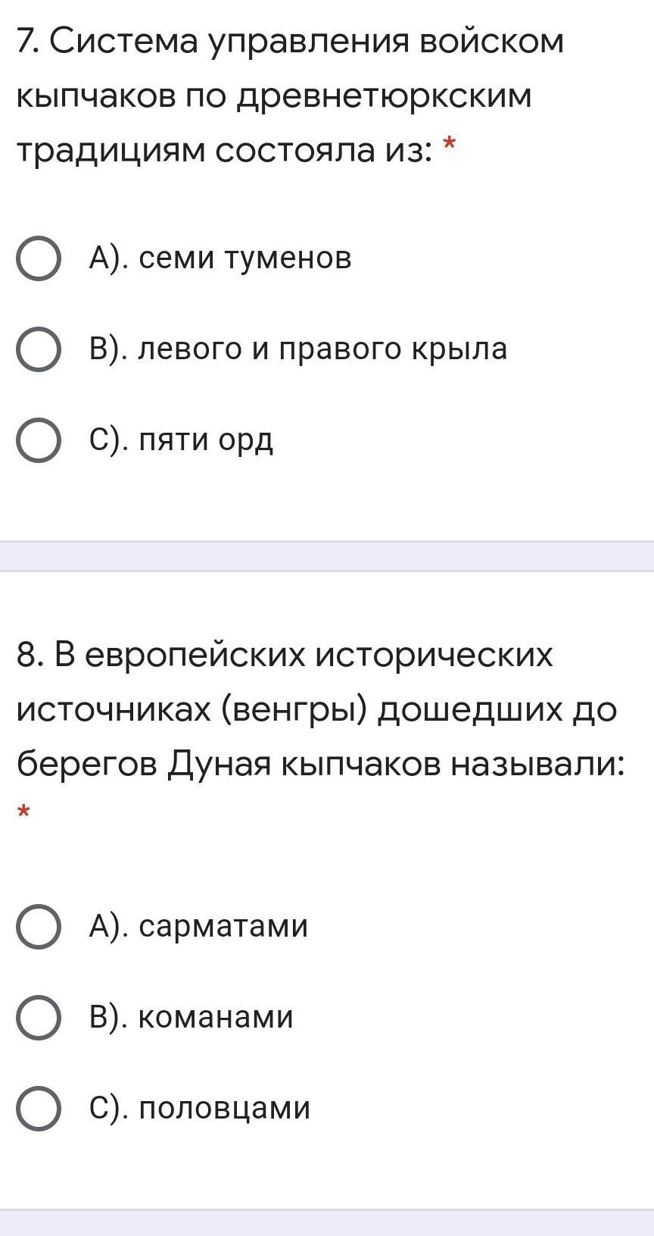
Task: Click the label text 'A). сарматами'
Action: pos(198,927)
